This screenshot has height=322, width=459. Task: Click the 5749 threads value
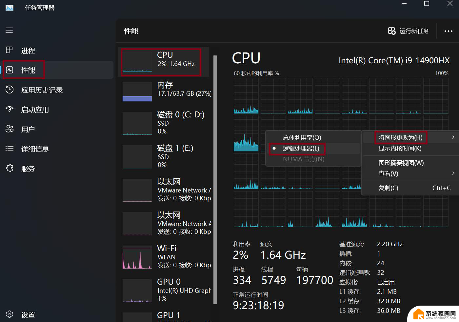click(x=274, y=280)
